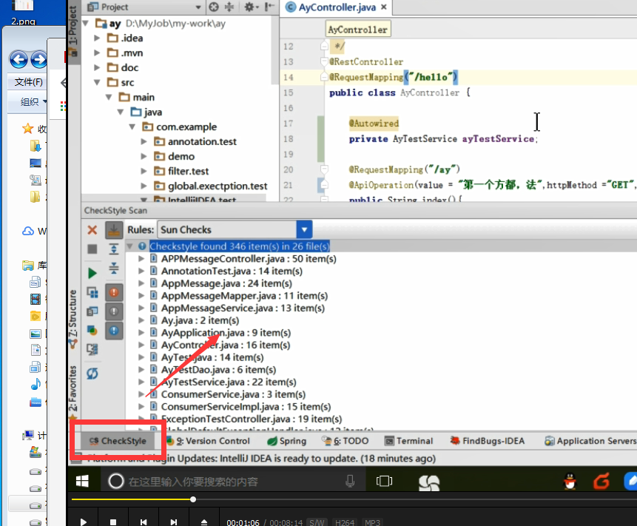Expand APPMessageController.java results

point(141,259)
